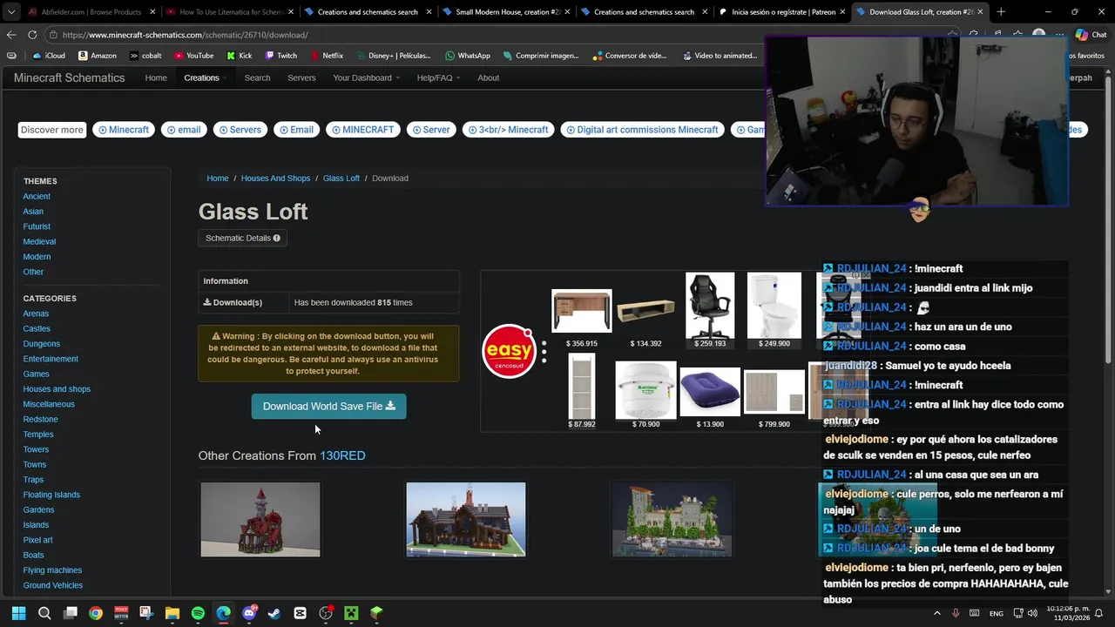
Task: Open Voicemeeter from the taskbar
Action: tap(121, 613)
